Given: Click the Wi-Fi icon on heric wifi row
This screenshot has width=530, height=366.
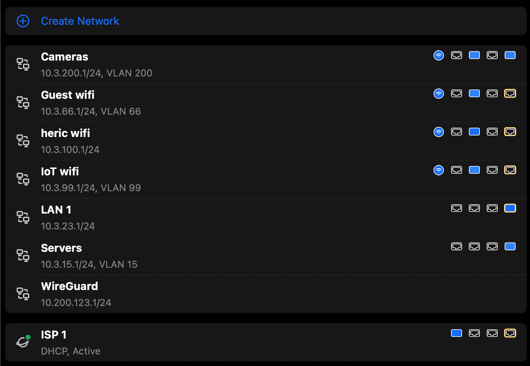Looking at the screenshot, I should pos(438,132).
